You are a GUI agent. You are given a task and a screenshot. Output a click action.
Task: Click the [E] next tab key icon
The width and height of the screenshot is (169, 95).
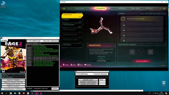(x=164, y=9)
